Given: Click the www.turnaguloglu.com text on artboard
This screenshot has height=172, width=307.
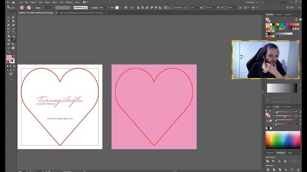Looking at the screenshot, I should [60, 118].
